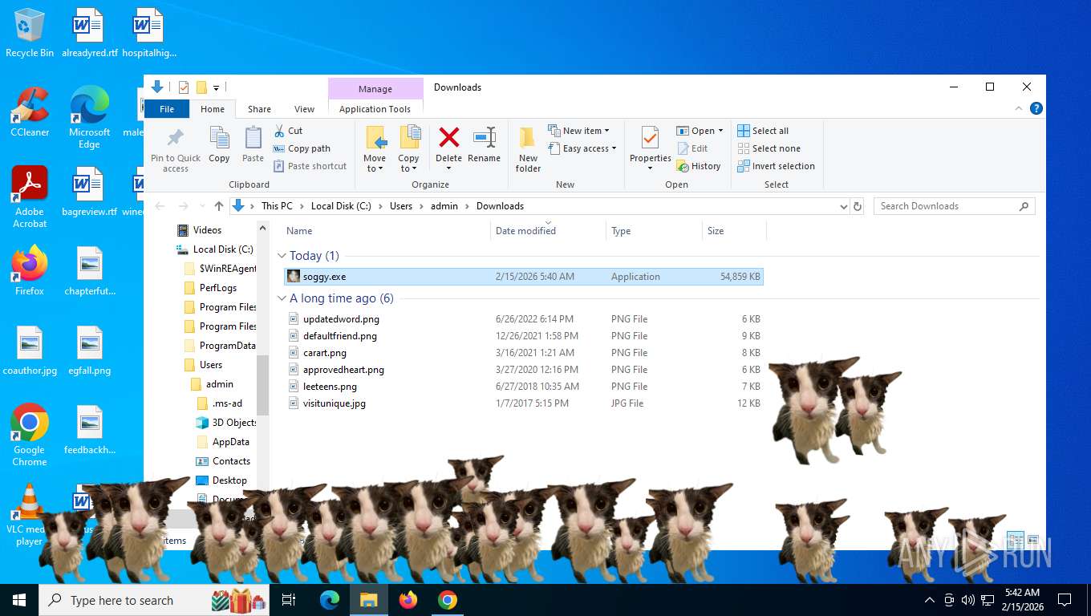Select updatedword.png file
The image size is (1091, 616).
point(524,319)
